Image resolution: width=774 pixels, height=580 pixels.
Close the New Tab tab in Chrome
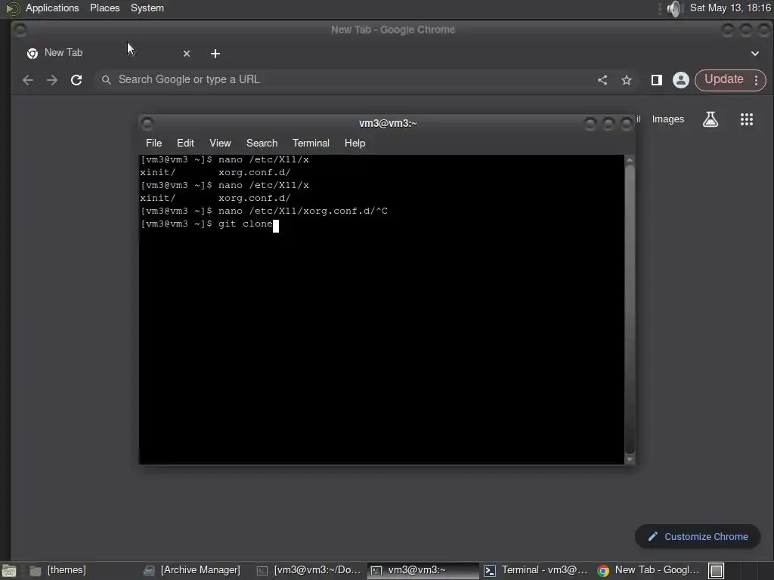tap(187, 54)
